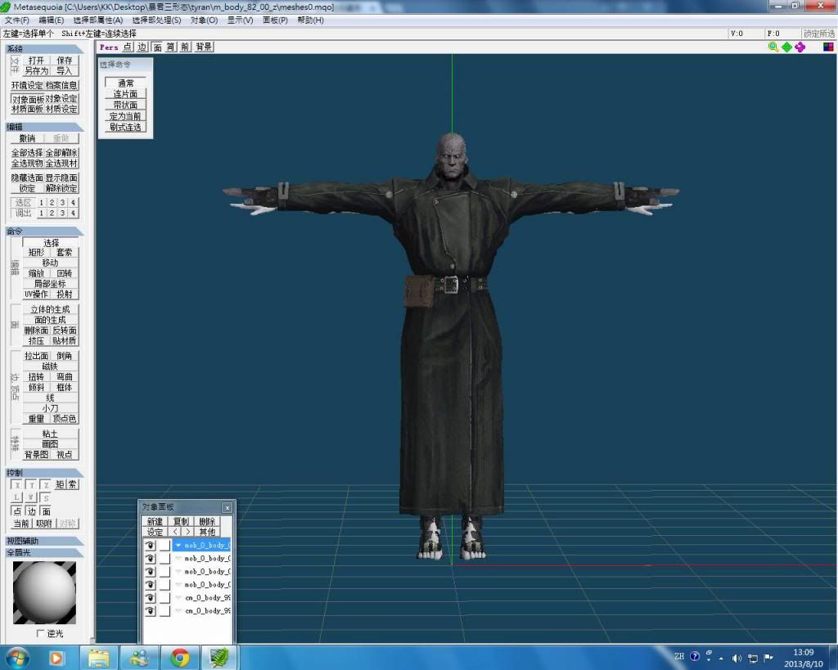Show hidden tray icons with the up arrow
The image size is (838, 670).
click(721, 659)
